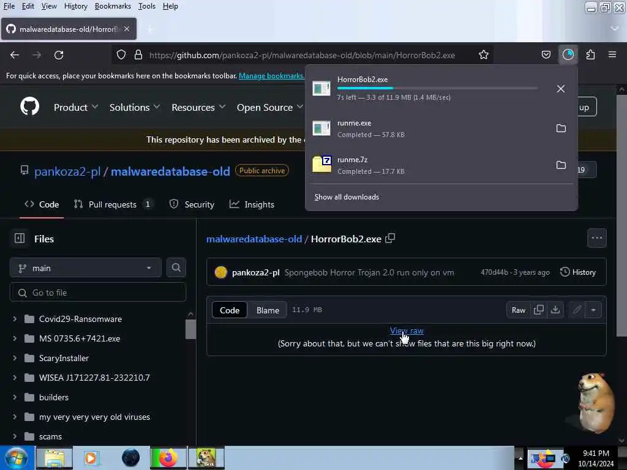Reload the page with the refresh icon
This screenshot has height=470, width=627.
pyautogui.click(x=59, y=54)
